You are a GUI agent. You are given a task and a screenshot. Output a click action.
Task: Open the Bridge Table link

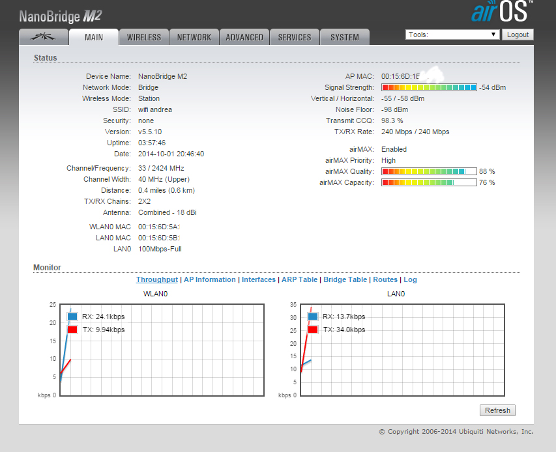(345, 279)
